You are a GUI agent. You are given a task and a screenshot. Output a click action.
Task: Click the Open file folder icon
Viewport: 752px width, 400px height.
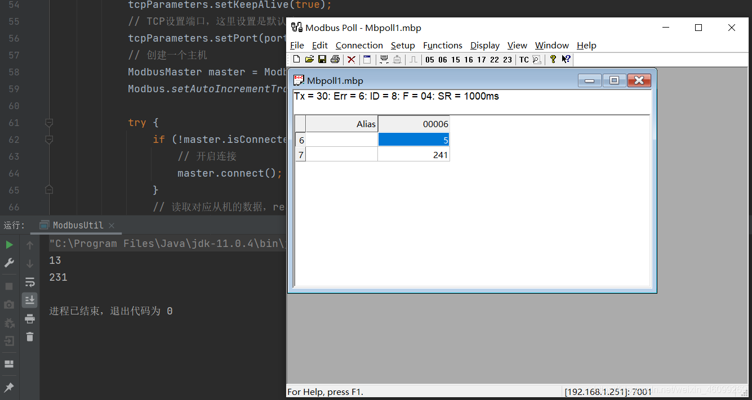tap(309, 60)
